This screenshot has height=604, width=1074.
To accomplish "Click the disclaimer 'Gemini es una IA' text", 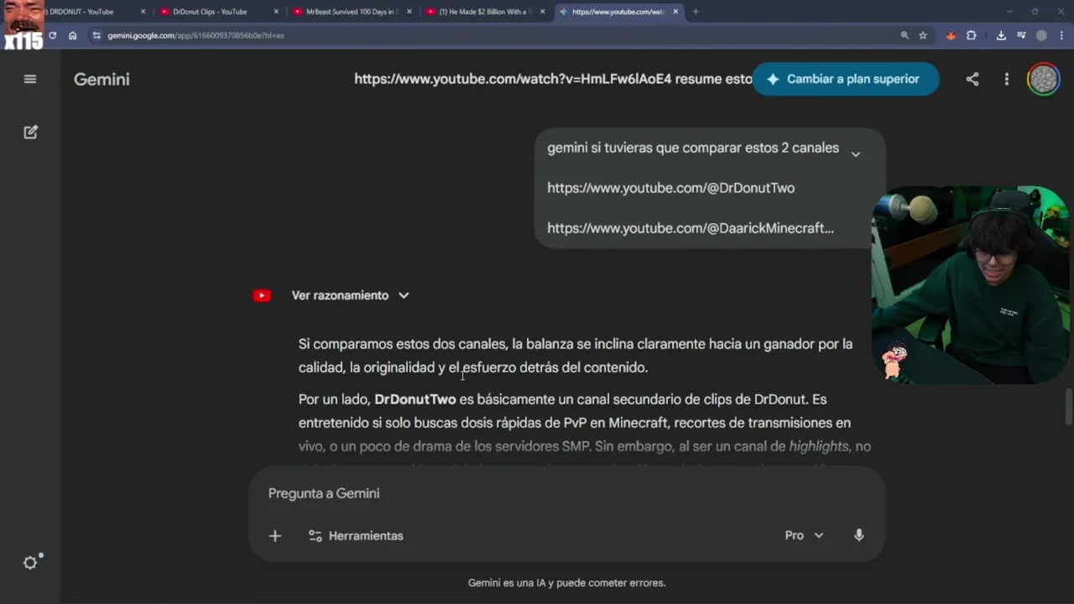I will (x=567, y=583).
